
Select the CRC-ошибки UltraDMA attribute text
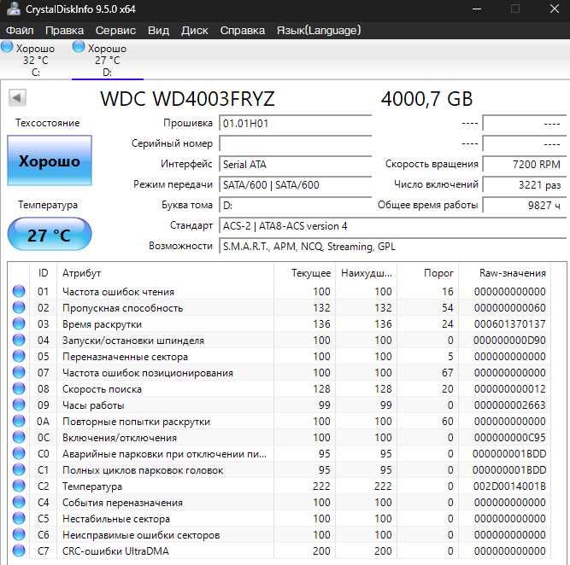point(115,550)
